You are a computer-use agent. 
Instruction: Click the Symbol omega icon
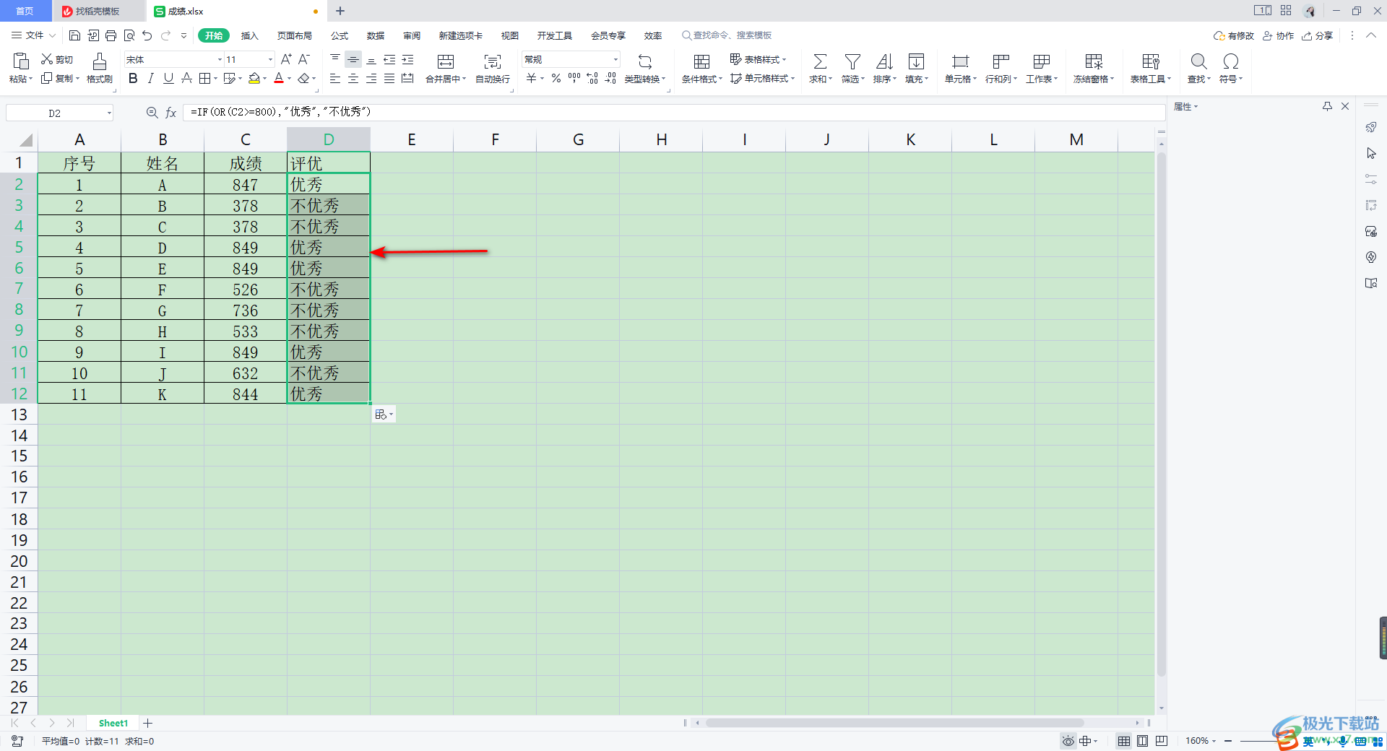click(1231, 61)
